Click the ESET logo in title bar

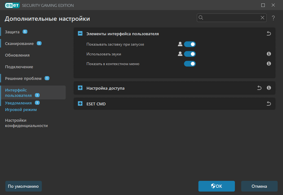pos(12,5)
